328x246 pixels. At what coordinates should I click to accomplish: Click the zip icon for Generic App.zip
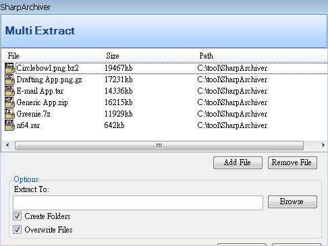pyautogui.click(x=9, y=102)
